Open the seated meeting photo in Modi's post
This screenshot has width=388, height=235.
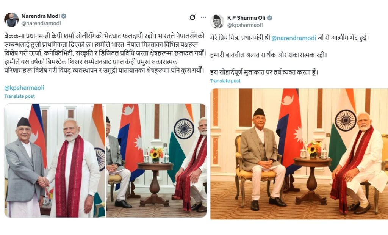[156, 160]
